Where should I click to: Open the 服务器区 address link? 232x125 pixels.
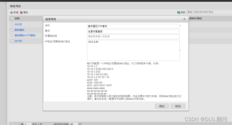click(x=19, y=30)
